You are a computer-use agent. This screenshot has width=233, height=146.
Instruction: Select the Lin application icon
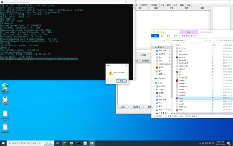pos(177,72)
